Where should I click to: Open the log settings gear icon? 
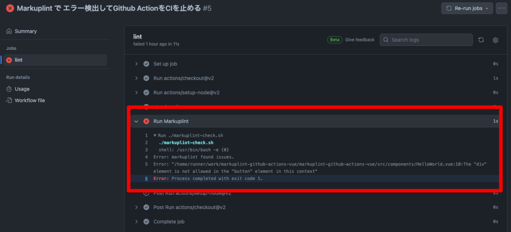(495, 40)
